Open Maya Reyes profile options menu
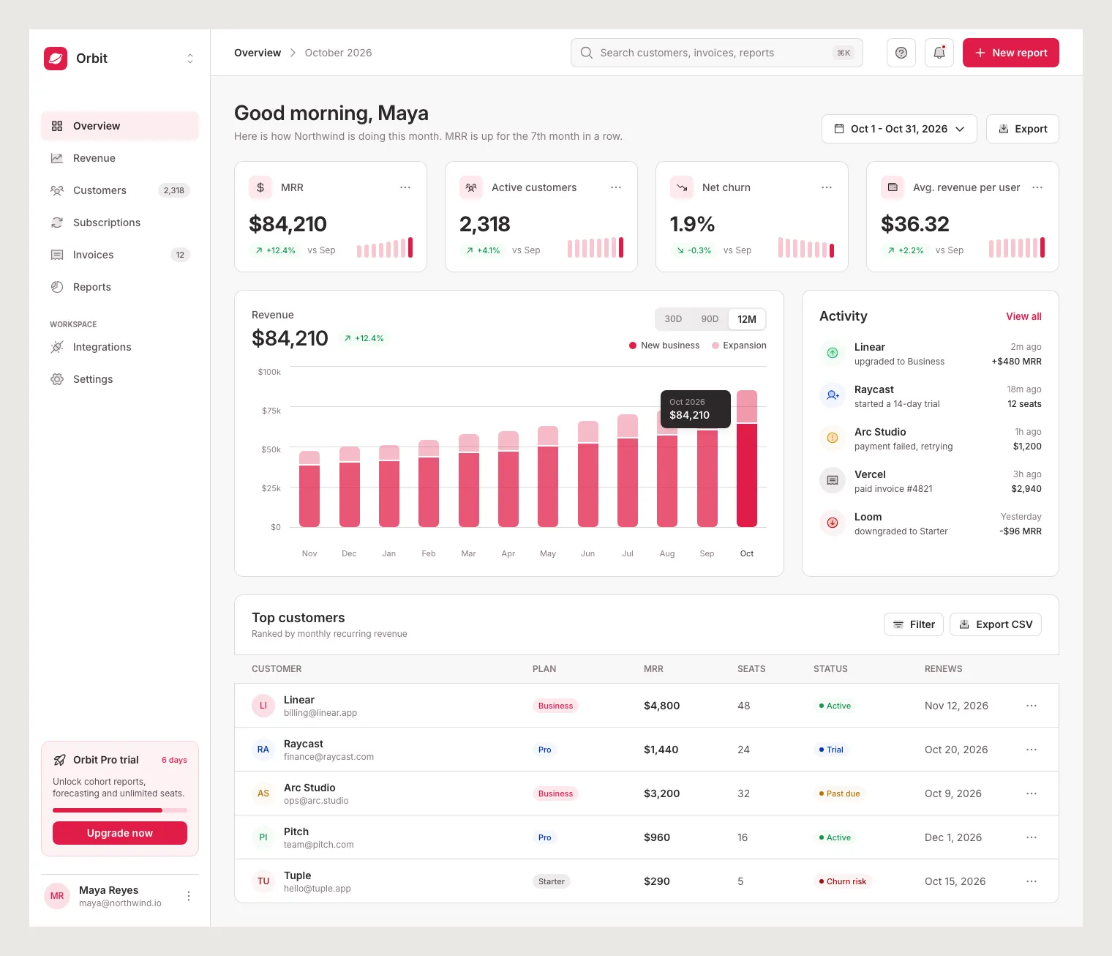 tap(189, 896)
